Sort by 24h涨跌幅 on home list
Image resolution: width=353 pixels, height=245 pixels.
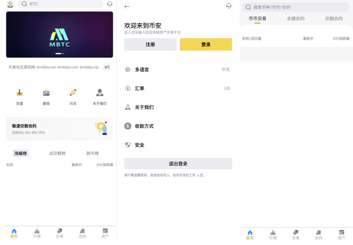click(105, 165)
